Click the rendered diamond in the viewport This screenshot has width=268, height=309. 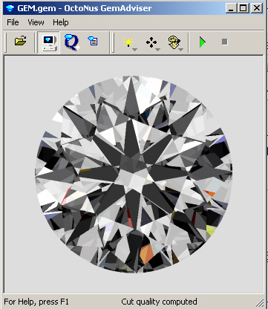[x=134, y=175]
